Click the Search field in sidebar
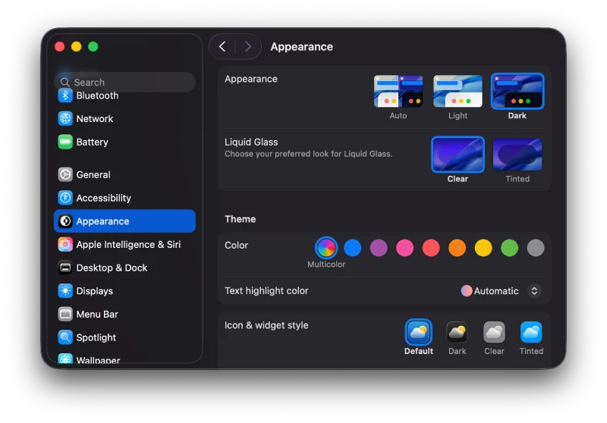This screenshot has width=607, height=423. click(125, 82)
